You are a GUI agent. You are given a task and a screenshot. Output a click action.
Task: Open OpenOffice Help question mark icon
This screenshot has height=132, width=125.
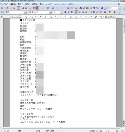pos(102,8)
